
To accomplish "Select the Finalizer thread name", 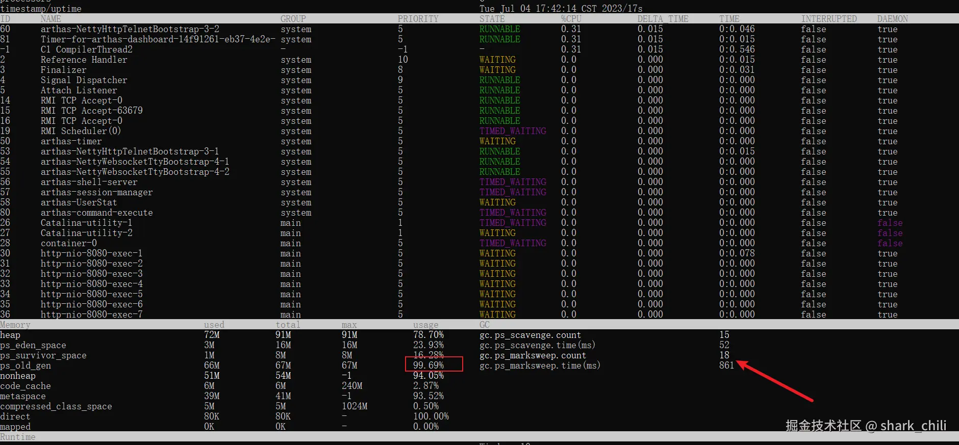I will (64, 70).
